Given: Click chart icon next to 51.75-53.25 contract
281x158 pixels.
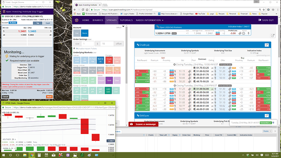Looking at the screenshot, I should pyautogui.click(x=212, y=68).
